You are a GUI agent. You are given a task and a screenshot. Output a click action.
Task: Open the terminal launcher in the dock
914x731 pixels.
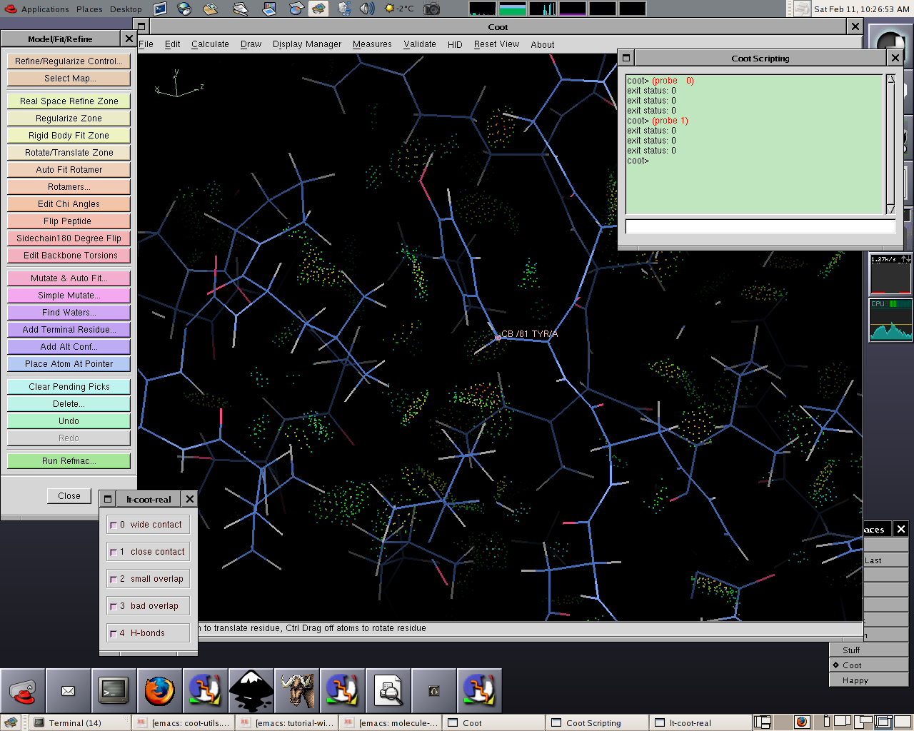click(114, 691)
